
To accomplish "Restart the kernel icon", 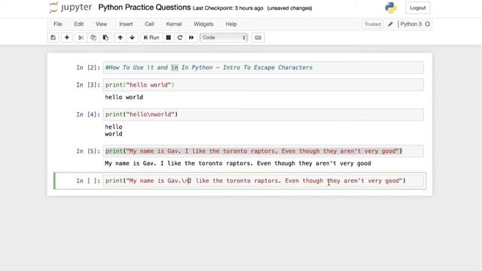I will coord(180,38).
